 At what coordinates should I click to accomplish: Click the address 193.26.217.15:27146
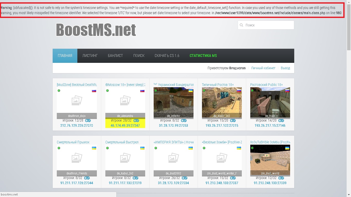[x=270, y=126]
